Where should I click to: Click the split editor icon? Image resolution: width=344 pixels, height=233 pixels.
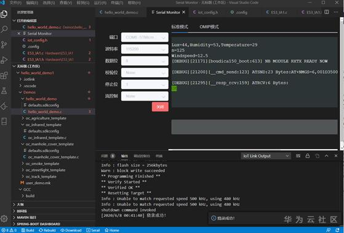click(x=327, y=12)
